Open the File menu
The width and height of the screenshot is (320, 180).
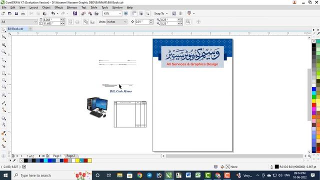pos(4,7)
